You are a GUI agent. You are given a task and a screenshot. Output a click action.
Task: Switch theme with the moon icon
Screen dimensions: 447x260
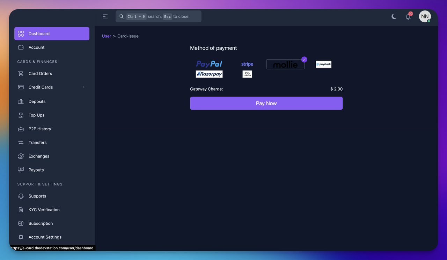[394, 16]
